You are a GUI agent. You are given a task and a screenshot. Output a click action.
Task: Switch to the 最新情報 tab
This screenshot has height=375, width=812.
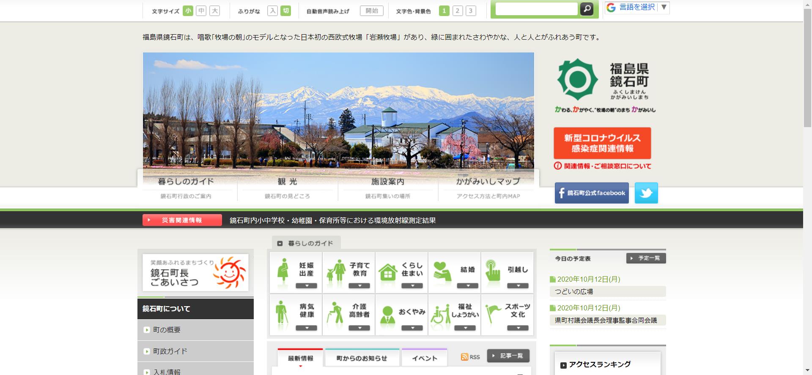(300, 358)
